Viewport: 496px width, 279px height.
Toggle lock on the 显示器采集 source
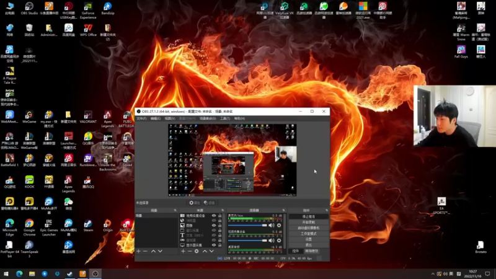(x=219, y=246)
